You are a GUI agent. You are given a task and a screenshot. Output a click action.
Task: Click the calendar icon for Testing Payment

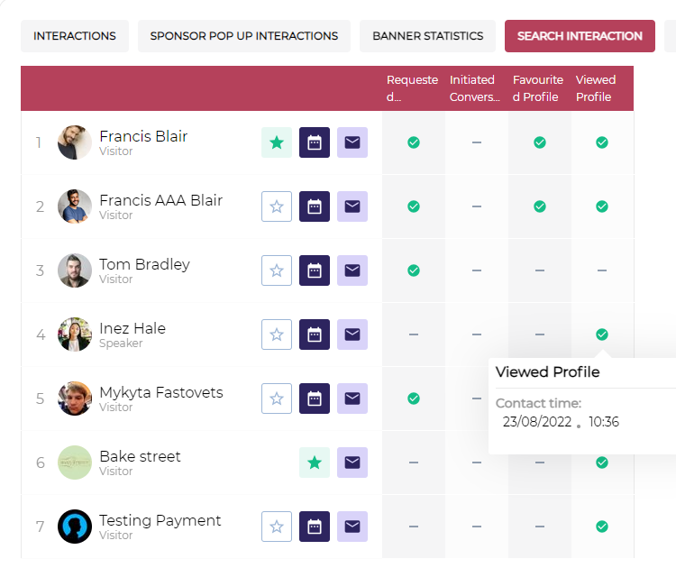click(315, 527)
